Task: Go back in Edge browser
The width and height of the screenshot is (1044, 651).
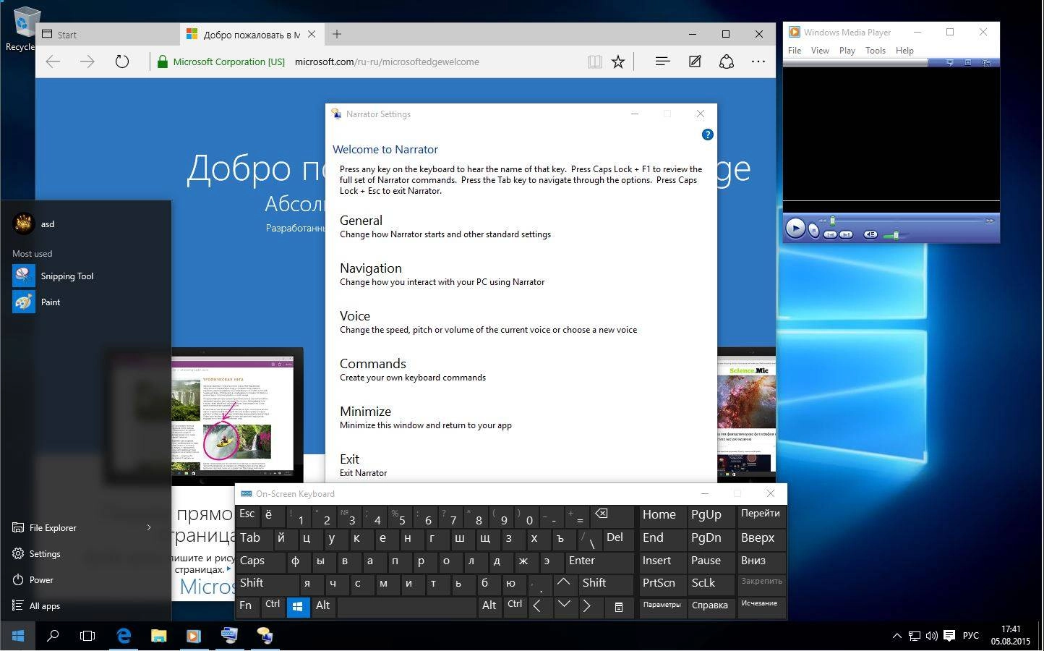Action: [53, 61]
